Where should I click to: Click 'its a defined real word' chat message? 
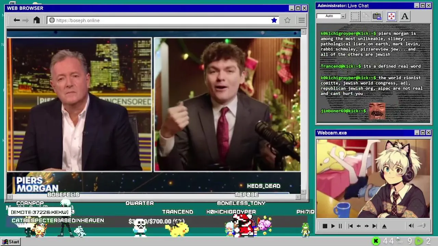392,66
